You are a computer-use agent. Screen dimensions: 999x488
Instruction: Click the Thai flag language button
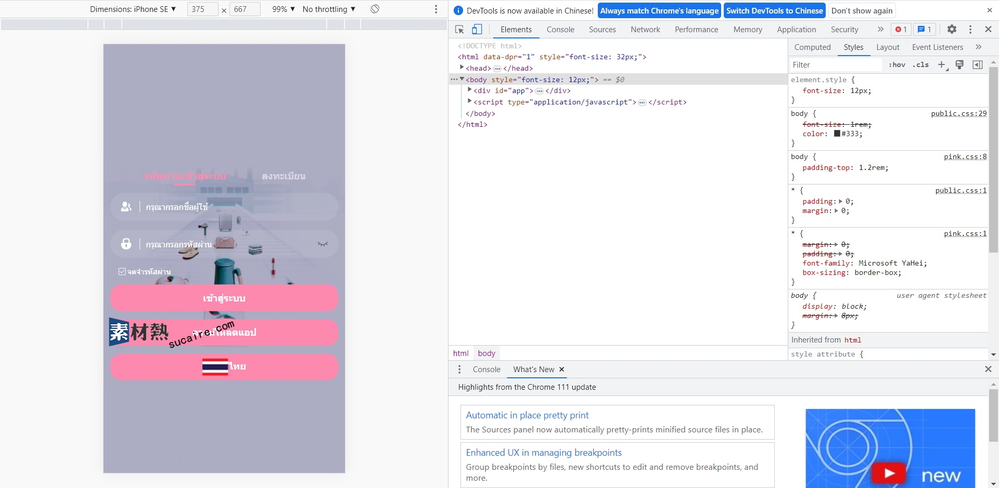click(224, 366)
